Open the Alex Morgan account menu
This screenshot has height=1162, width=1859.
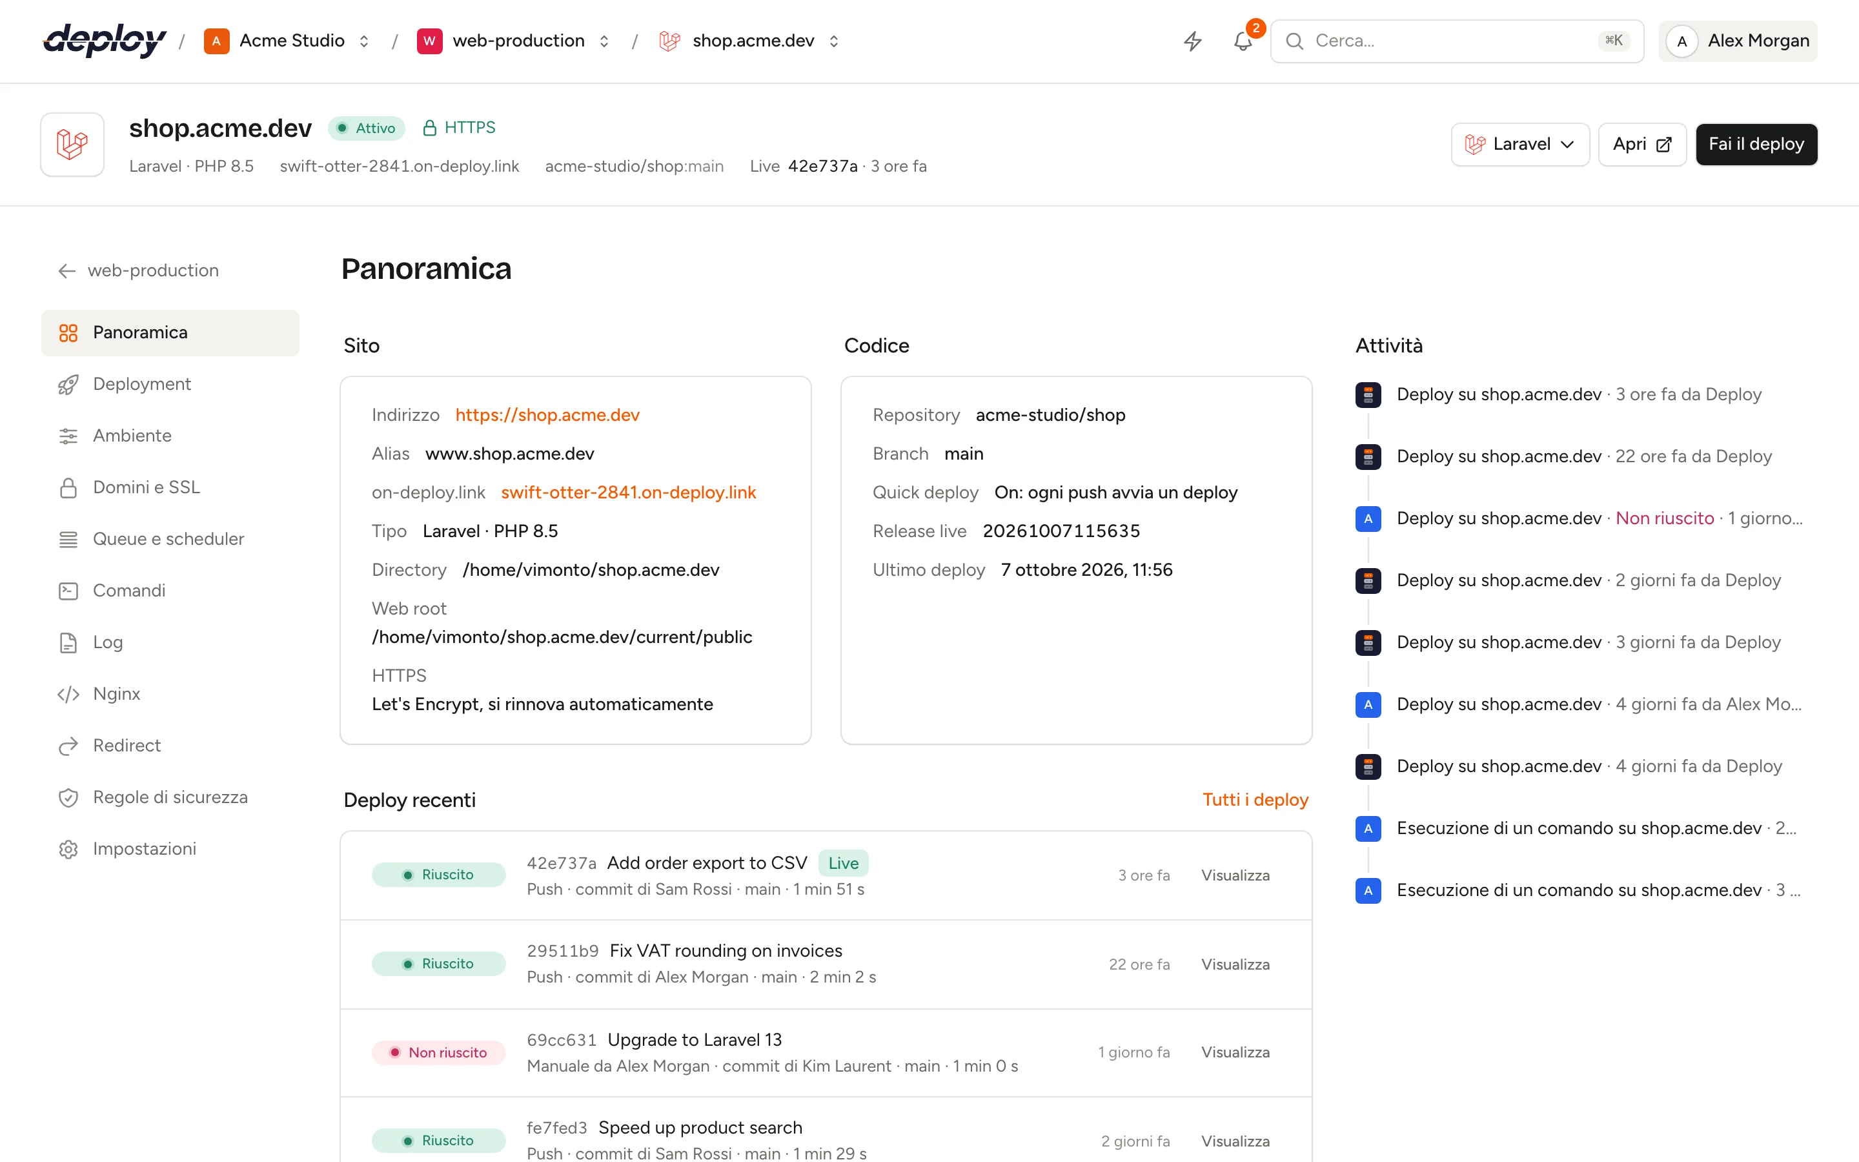1738,41
